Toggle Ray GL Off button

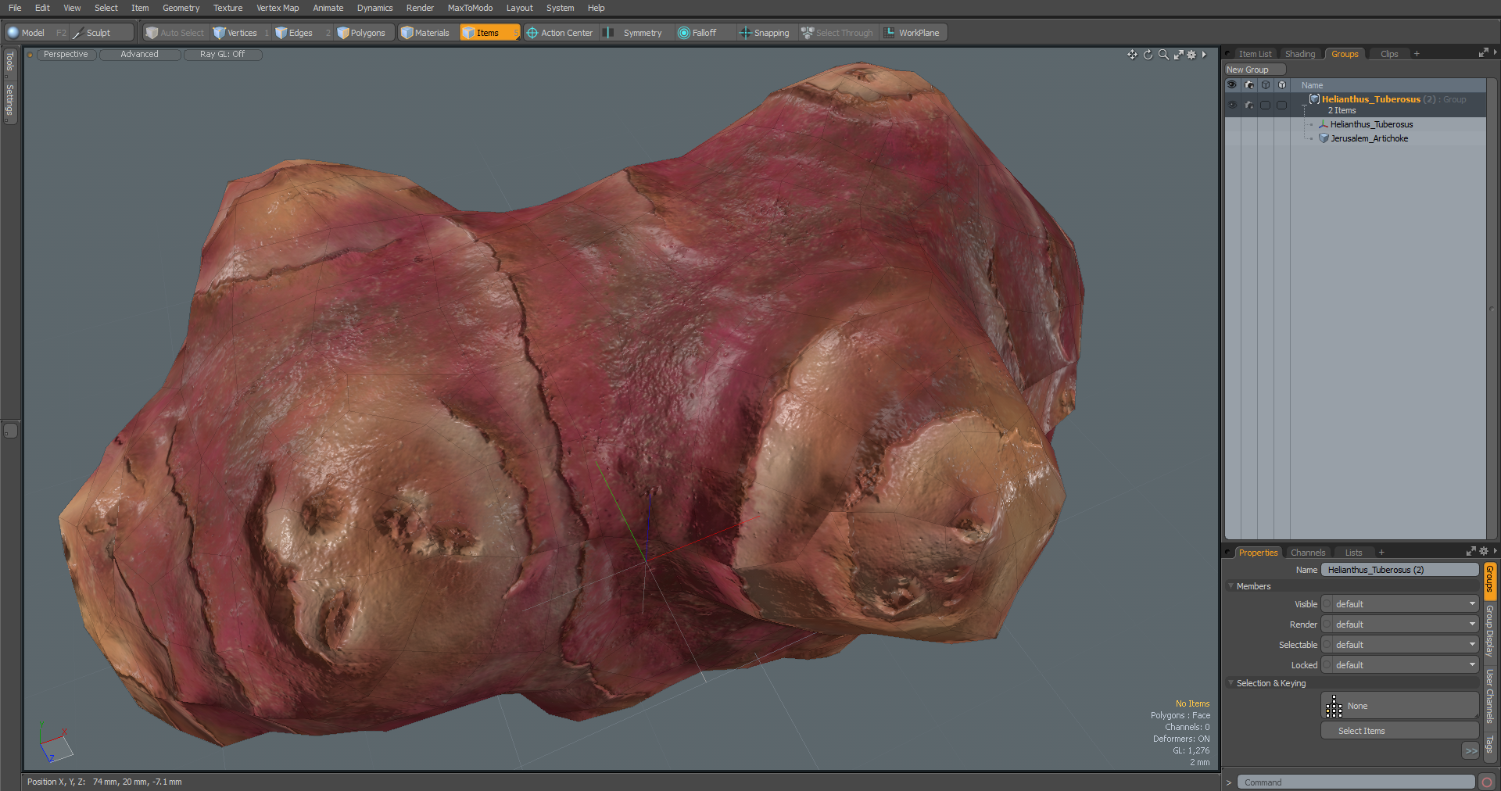click(x=222, y=55)
